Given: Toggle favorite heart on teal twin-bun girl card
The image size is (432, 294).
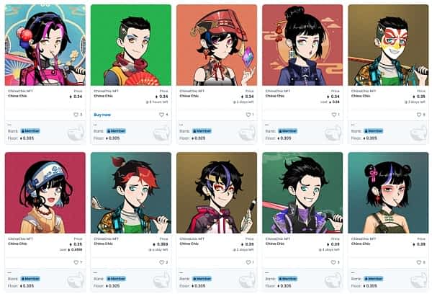Looking at the screenshot, I should click(419, 262).
